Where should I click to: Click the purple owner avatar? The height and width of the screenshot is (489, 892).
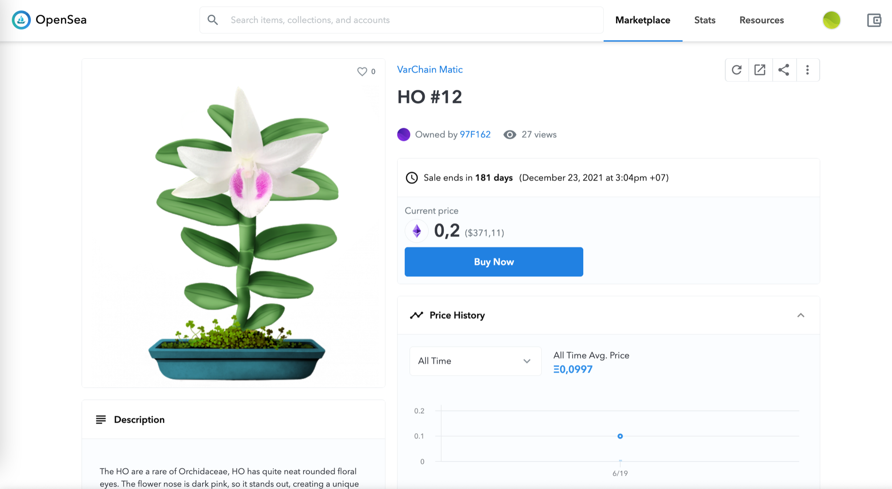click(404, 134)
